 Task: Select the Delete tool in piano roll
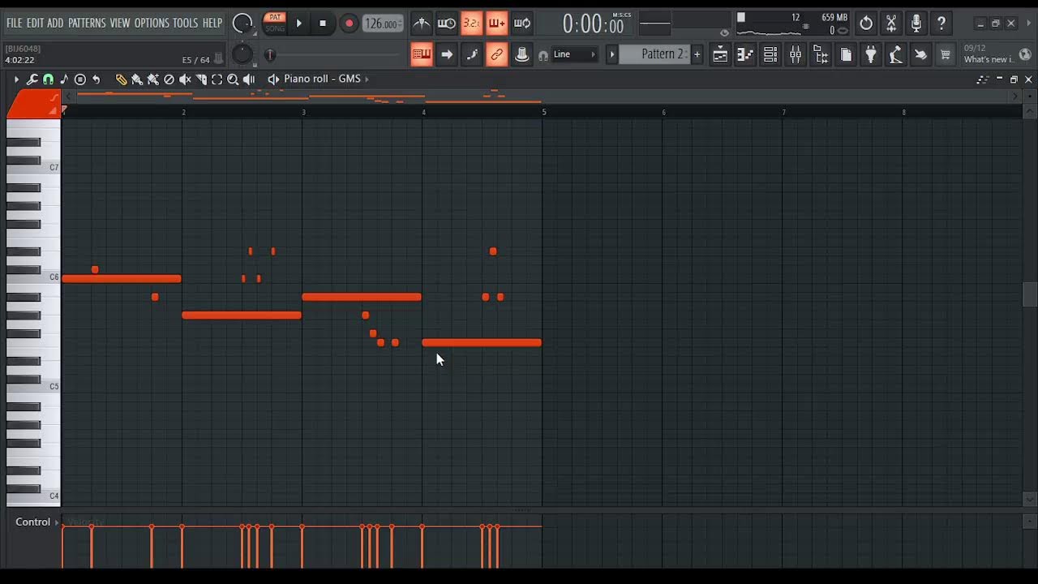coord(169,79)
